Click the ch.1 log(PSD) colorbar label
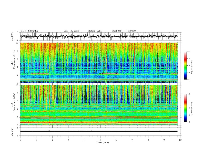The height and width of the screenshot is (157, 203). pyautogui.click(x=192, y=67)
